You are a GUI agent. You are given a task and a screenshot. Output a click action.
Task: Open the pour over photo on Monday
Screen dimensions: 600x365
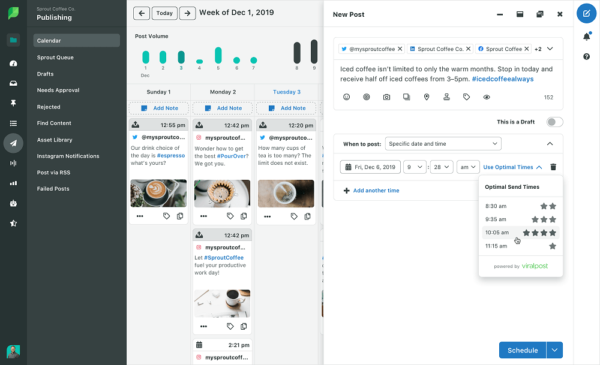[x=223, y=194]
